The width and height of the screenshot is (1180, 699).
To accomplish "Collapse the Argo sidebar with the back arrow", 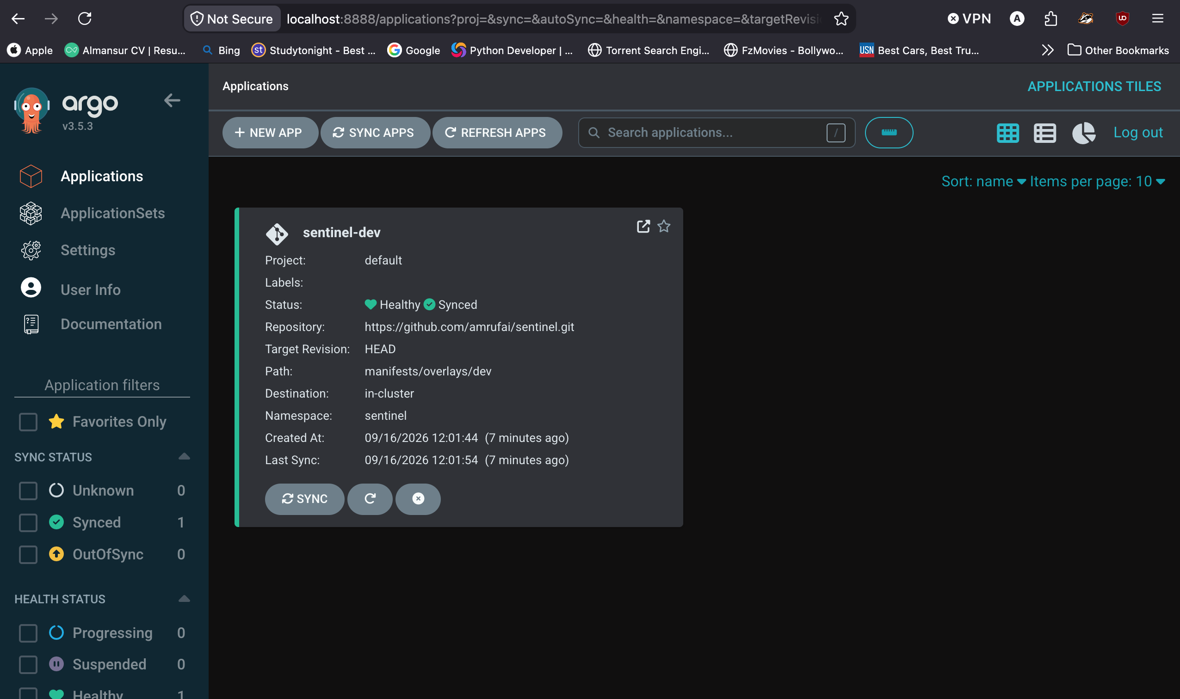I will pyautogui.click(x=172, y=100).
